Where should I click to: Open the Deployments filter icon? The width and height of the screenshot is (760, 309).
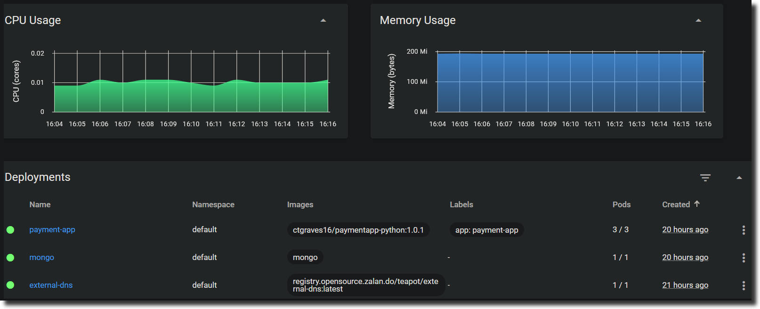tap(705, 178)
